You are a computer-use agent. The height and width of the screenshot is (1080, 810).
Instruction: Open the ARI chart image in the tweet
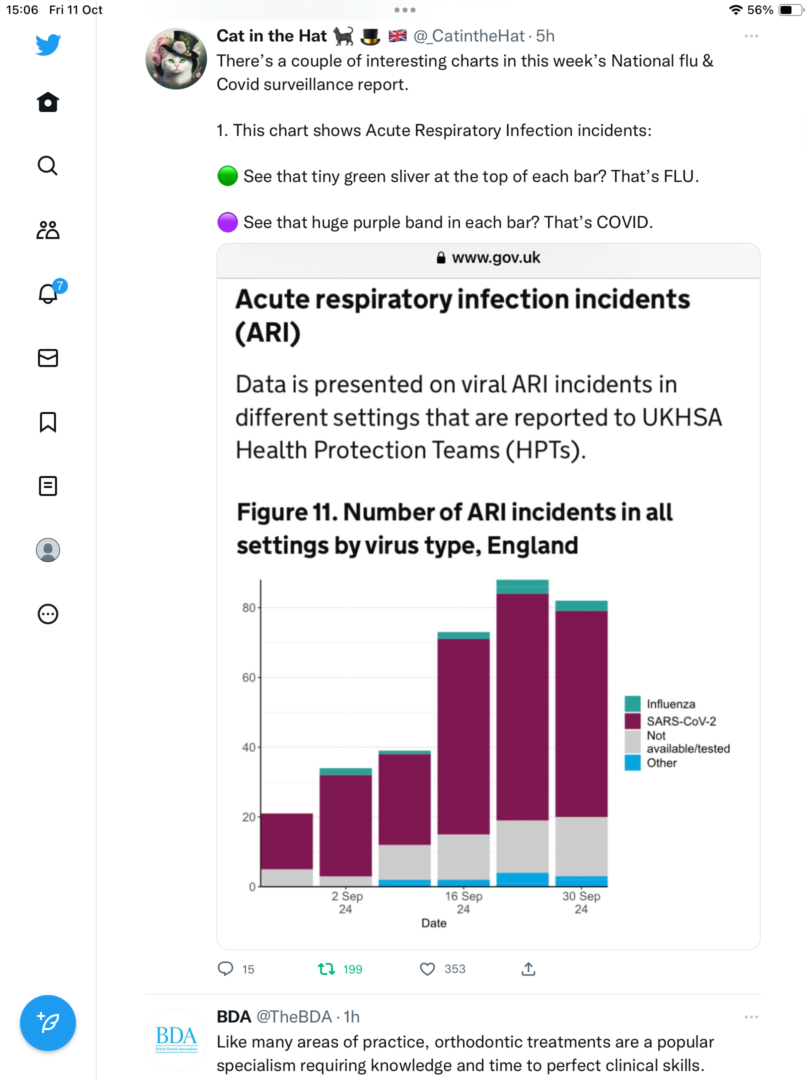[x=488, y=596]
